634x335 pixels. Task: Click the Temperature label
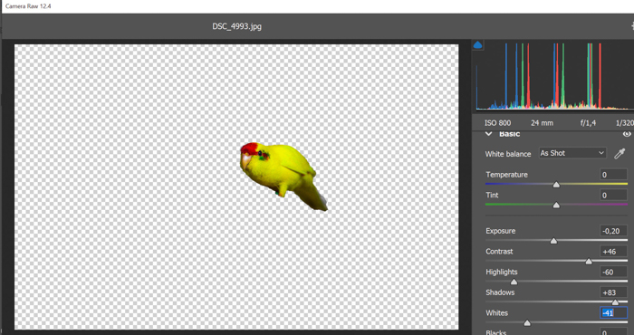click(506, 175)
